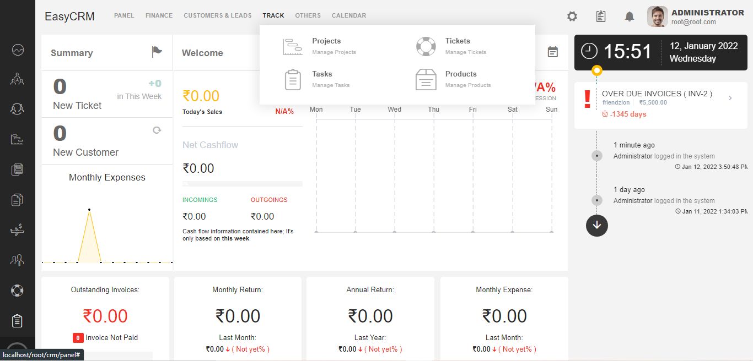Expand the overdue invoice chevron arrow
This screenshot has height=361, width=753.
click(x=730, y=98)
